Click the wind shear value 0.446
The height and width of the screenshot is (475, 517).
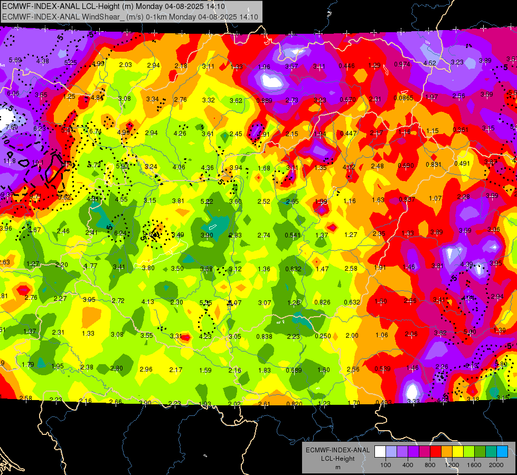pos(347,66)
